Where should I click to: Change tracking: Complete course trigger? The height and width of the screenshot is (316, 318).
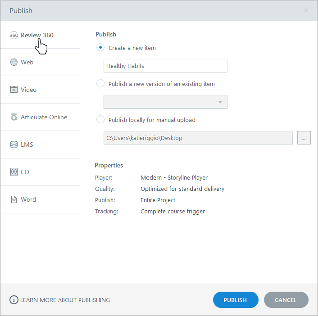173,212
